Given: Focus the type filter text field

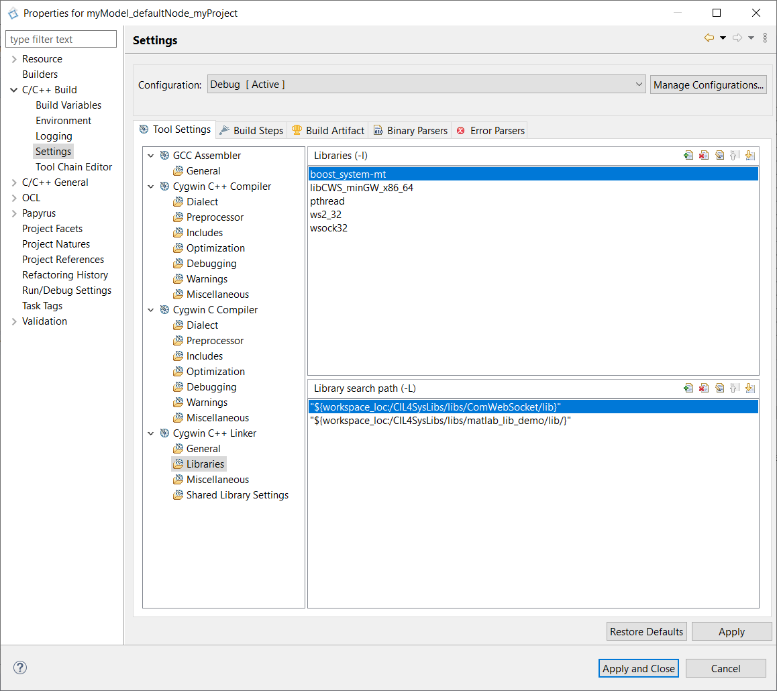Looking at the screenshot, I should click(61, 39).
